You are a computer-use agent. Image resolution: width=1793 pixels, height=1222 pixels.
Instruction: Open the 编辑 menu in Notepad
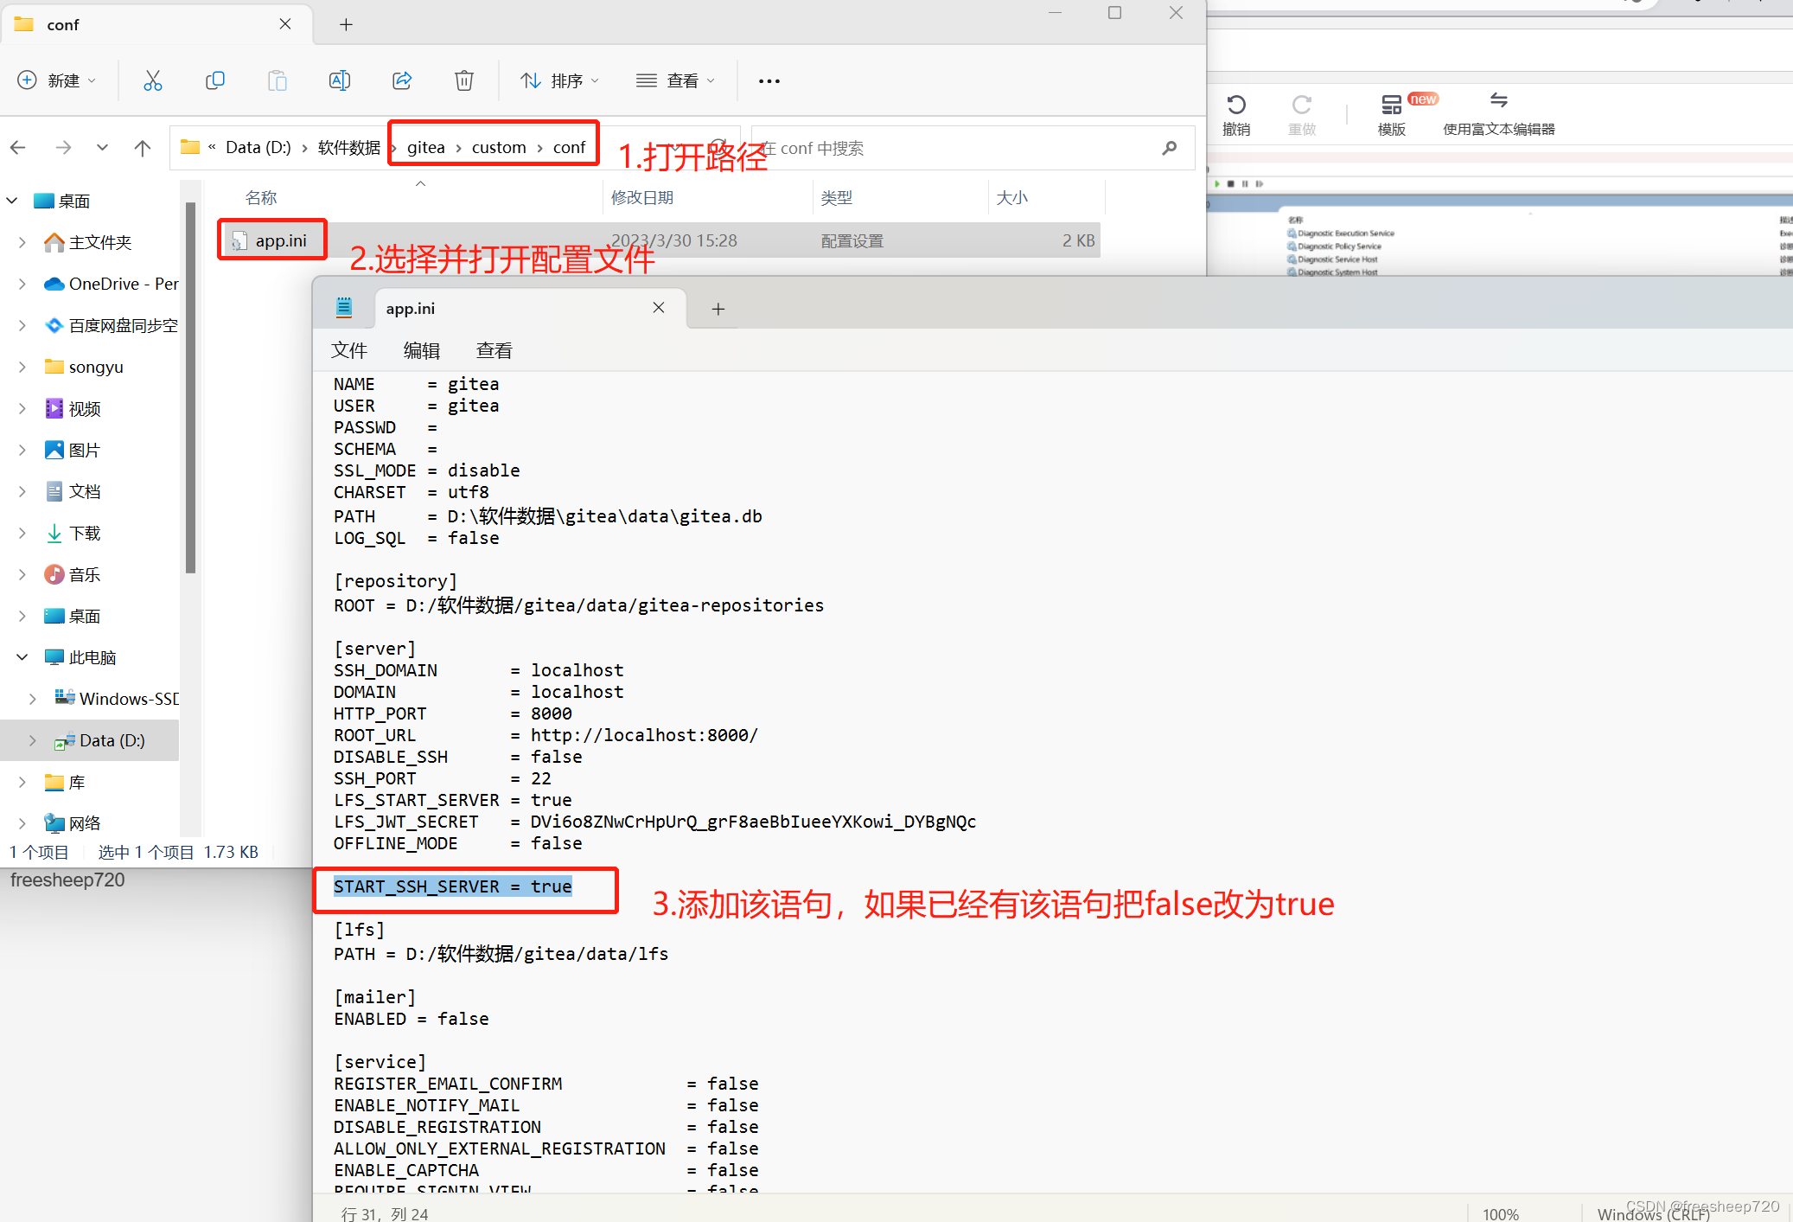click(x=422, y=350)
